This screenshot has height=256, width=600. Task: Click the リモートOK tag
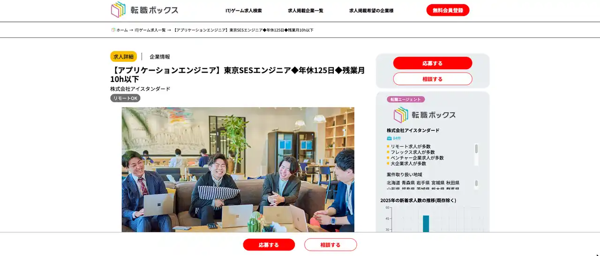(125, 98)
